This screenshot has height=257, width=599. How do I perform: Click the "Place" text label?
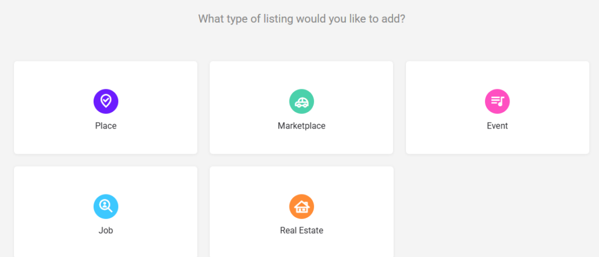coord(106,126)
